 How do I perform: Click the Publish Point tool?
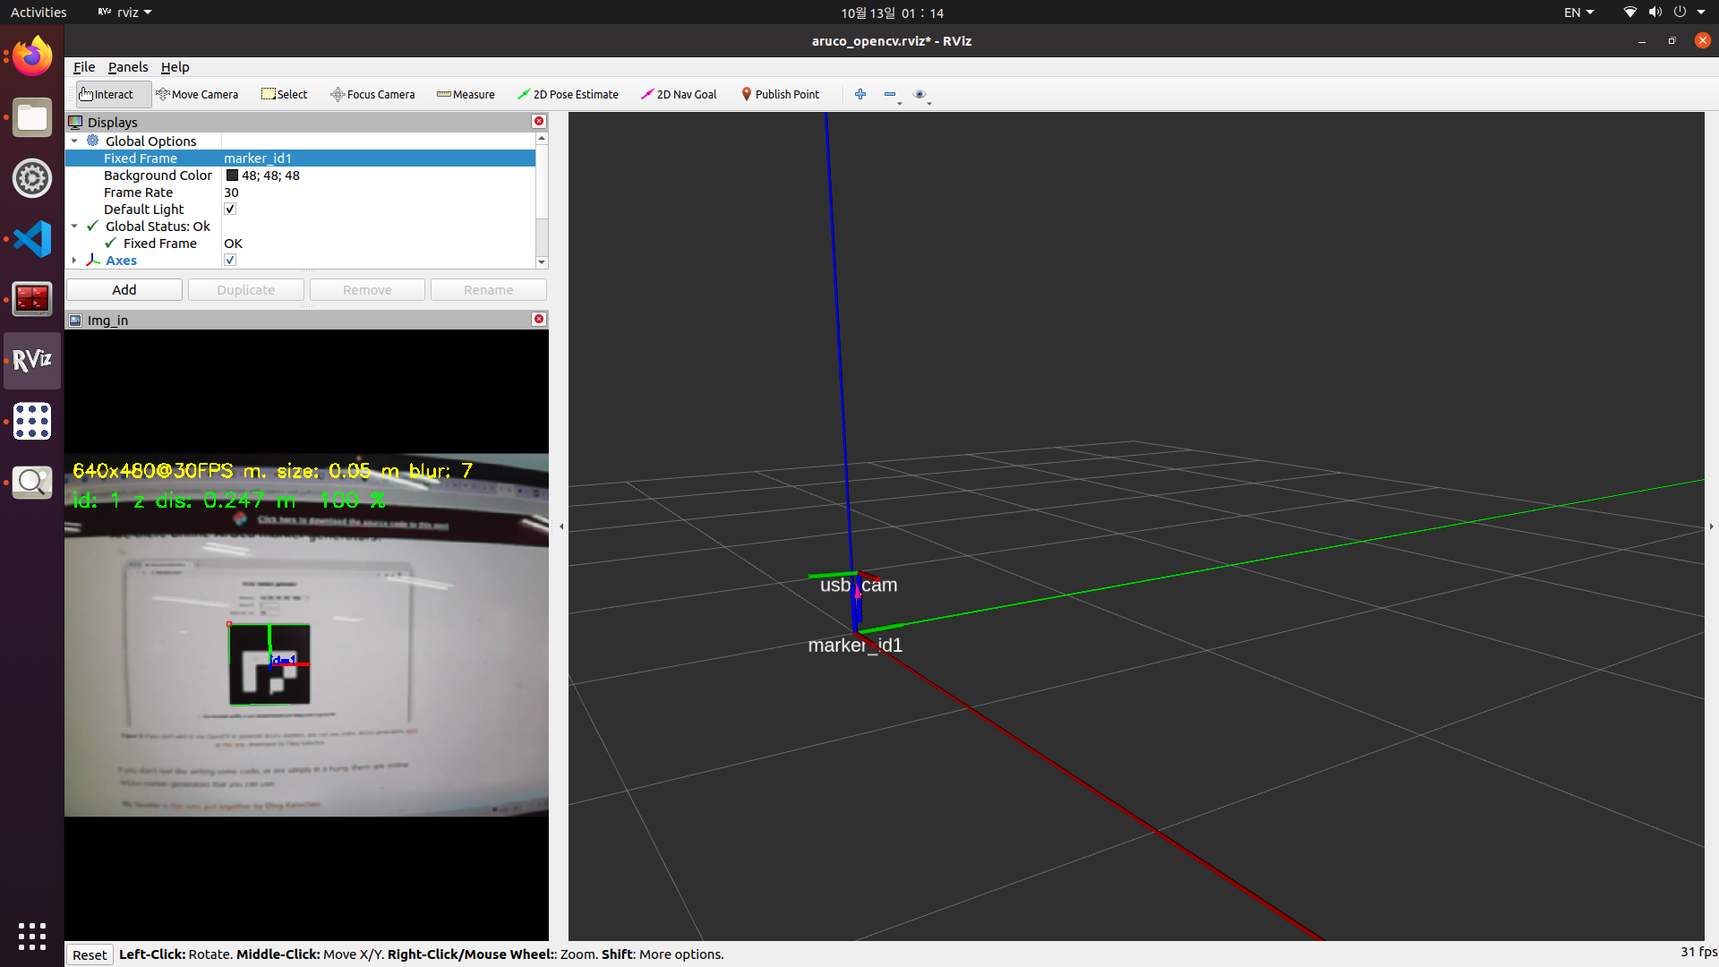point(780,94)
